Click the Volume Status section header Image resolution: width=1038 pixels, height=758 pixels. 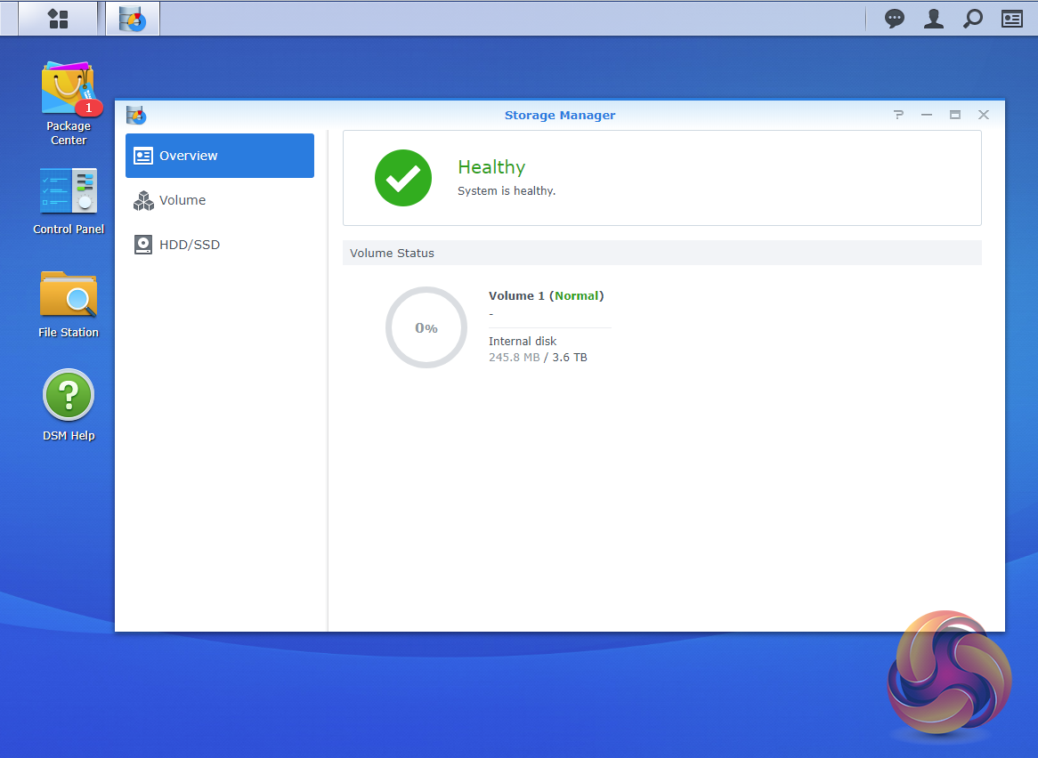[662, 253]
